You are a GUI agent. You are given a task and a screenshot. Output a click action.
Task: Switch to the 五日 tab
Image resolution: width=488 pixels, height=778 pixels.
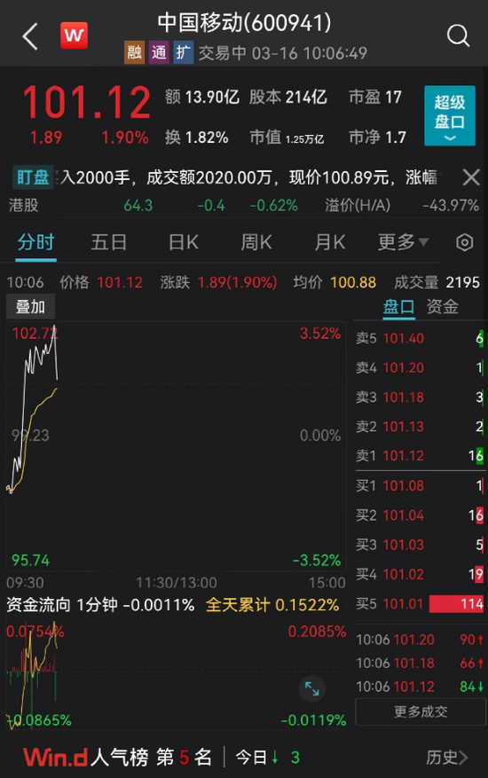click(x=109, y=243)
